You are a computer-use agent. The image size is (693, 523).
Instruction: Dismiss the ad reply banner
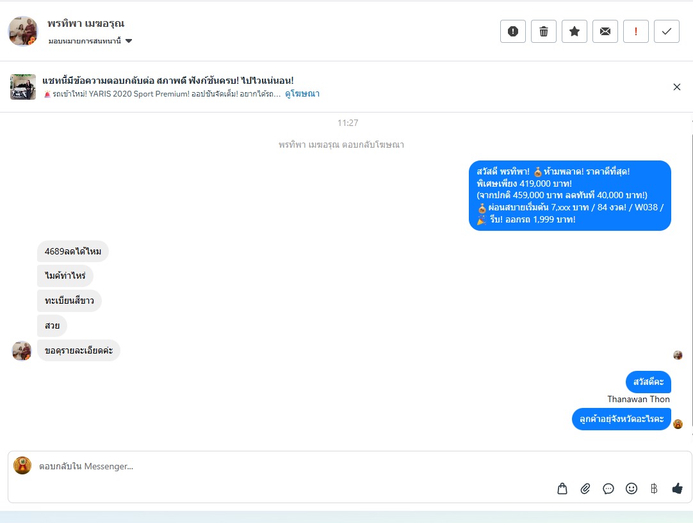coord(676,87)
